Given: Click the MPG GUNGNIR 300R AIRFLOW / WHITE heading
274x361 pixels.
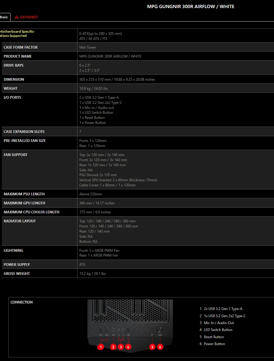Looking at the screenshot, I should click(191, 6).
